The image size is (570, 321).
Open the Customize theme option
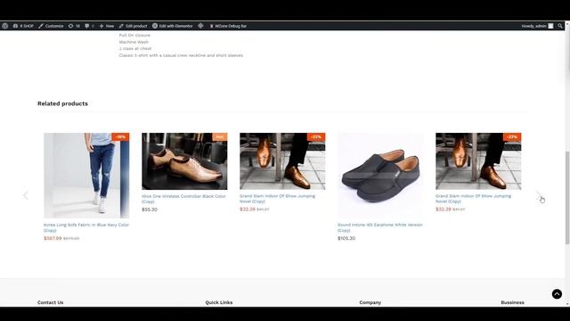(x=51, y=26)
